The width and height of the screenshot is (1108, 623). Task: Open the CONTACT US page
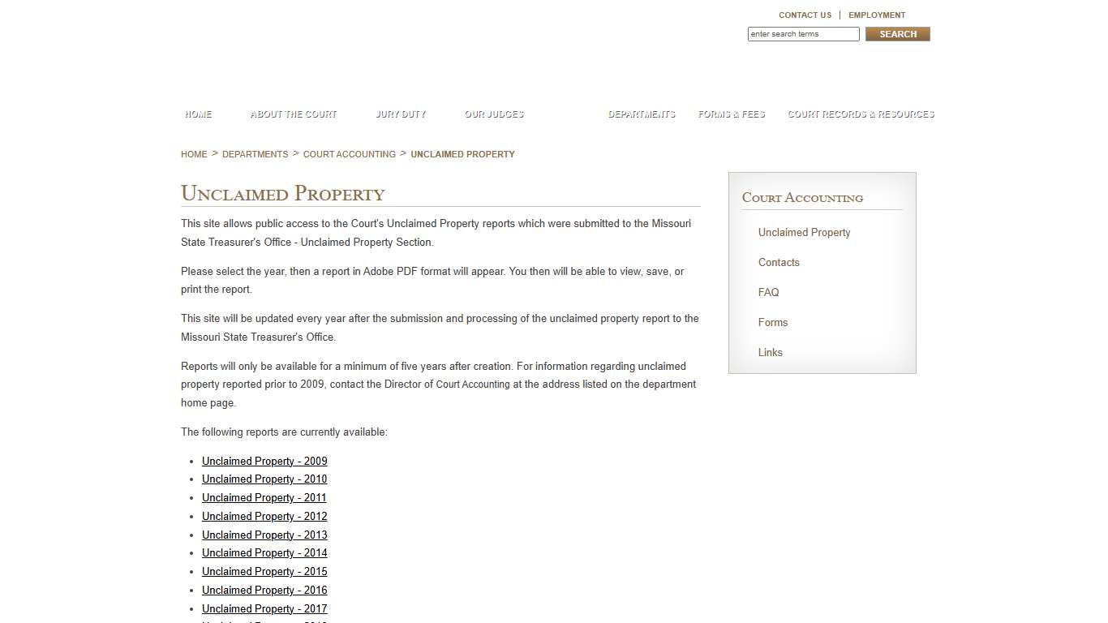[x=805, y=15]
